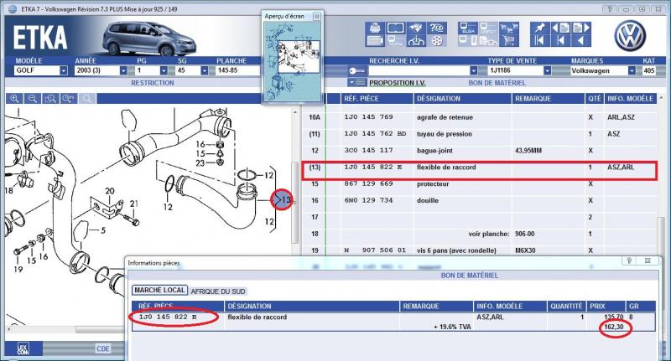The height and width of the screenshot is (361, 671).
Task: Select the Afrique du Sud tab
Action: click(218, 291)
